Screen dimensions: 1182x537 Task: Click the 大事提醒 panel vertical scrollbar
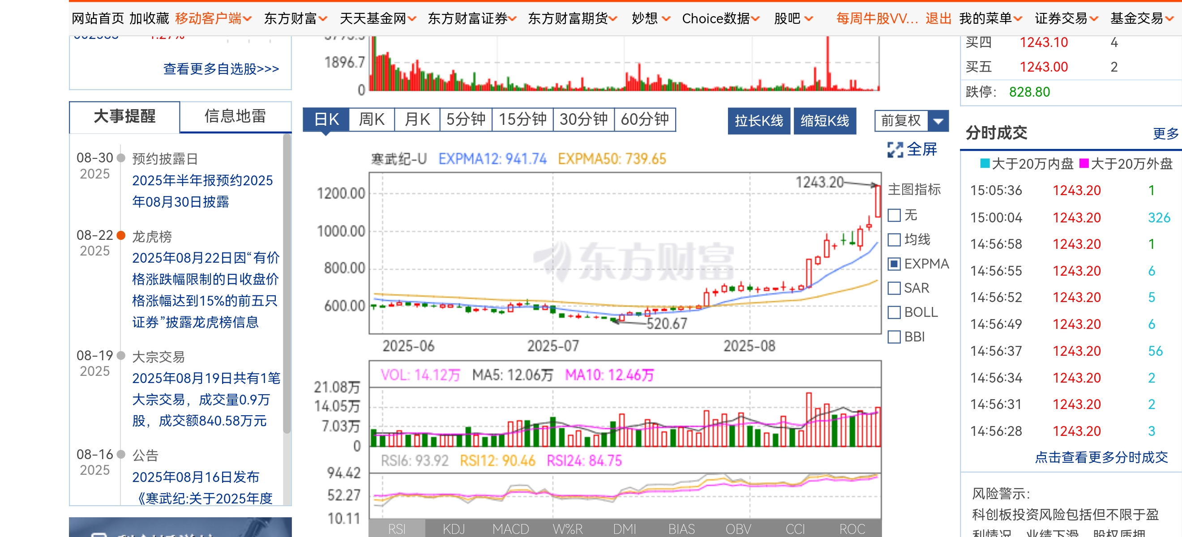pos(287,284)
